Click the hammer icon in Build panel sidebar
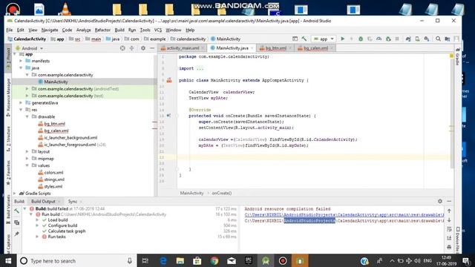Screen dimensions: 475x267 click(x=16, y=211)
